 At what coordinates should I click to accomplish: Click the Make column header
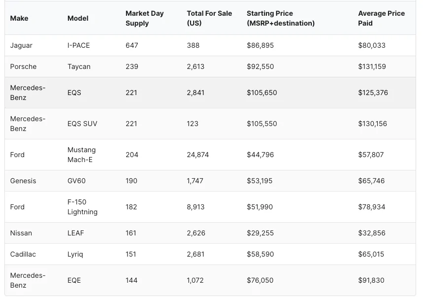[x=19, y=18]
